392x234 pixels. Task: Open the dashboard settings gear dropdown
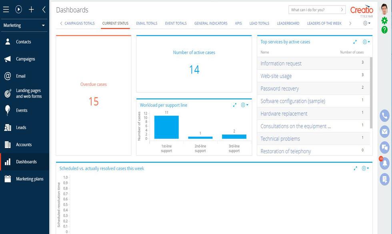click(x=364, y=23)
